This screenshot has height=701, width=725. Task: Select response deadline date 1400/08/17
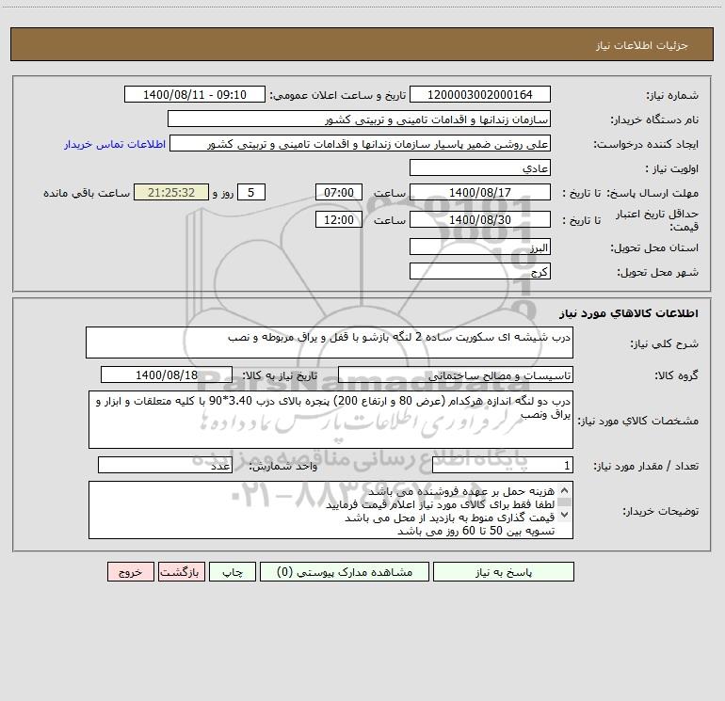click(x=480, y=192)
